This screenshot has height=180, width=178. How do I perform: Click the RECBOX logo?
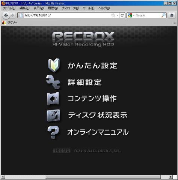click(x=83, y=39)
